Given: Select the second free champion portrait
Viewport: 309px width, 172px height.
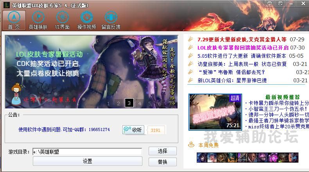Looking at the screenshot, I should (212, 158).
